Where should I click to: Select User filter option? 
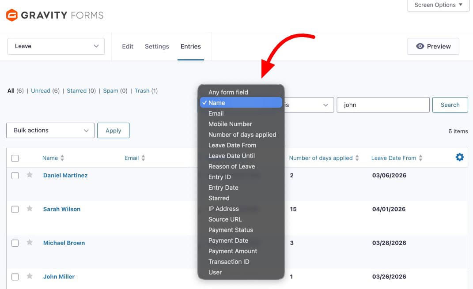click(241, 272)
